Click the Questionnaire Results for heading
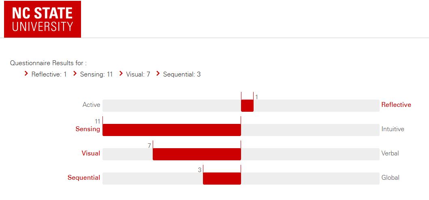Viewport: 429px width, 200px height. click(x=48, y=63)
